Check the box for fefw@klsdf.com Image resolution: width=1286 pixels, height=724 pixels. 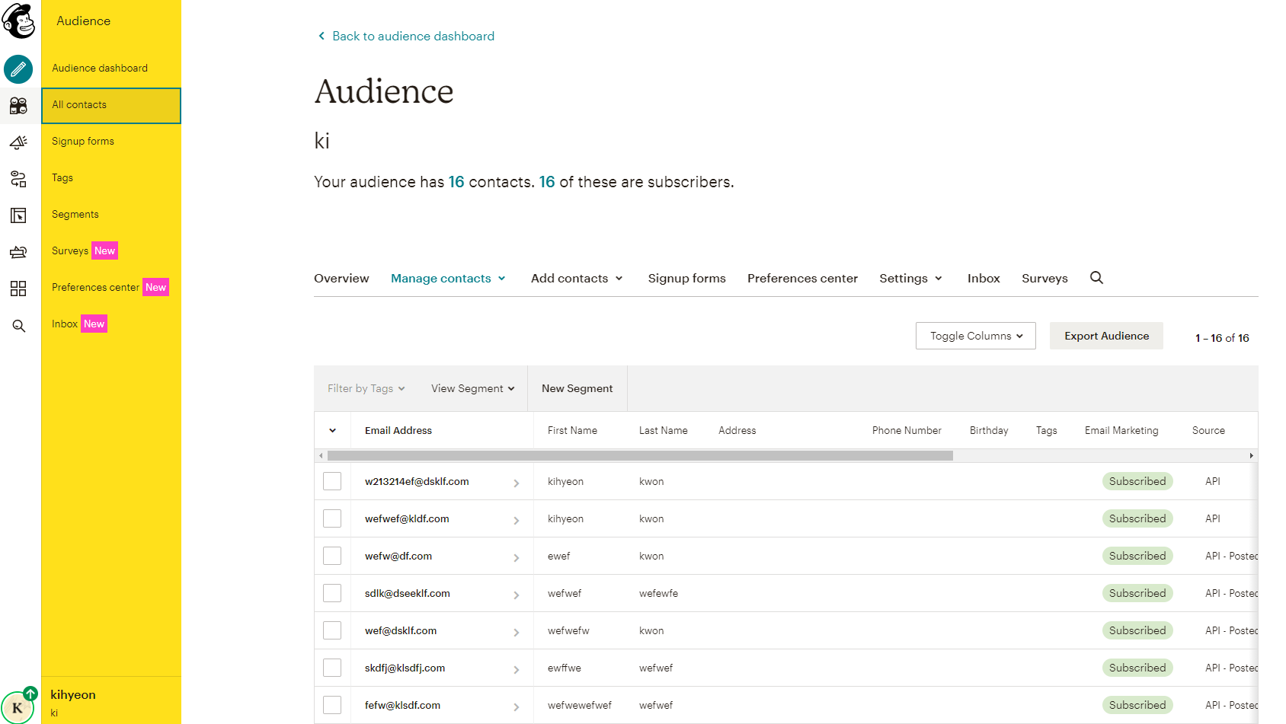click(332, 705)
